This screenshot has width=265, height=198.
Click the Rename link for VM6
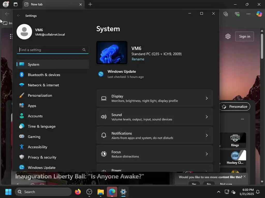(x=138, y=59)
